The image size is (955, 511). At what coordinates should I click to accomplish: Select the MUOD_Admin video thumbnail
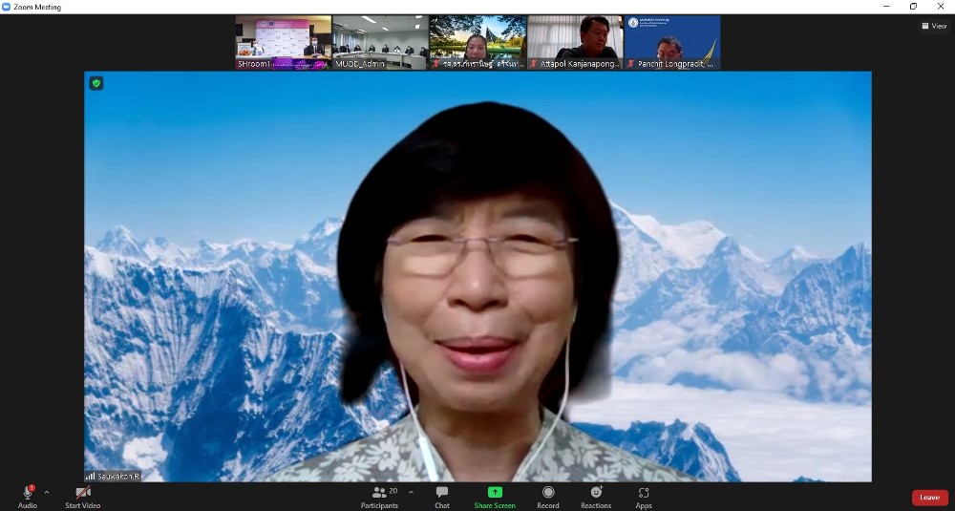click(380, 42)
